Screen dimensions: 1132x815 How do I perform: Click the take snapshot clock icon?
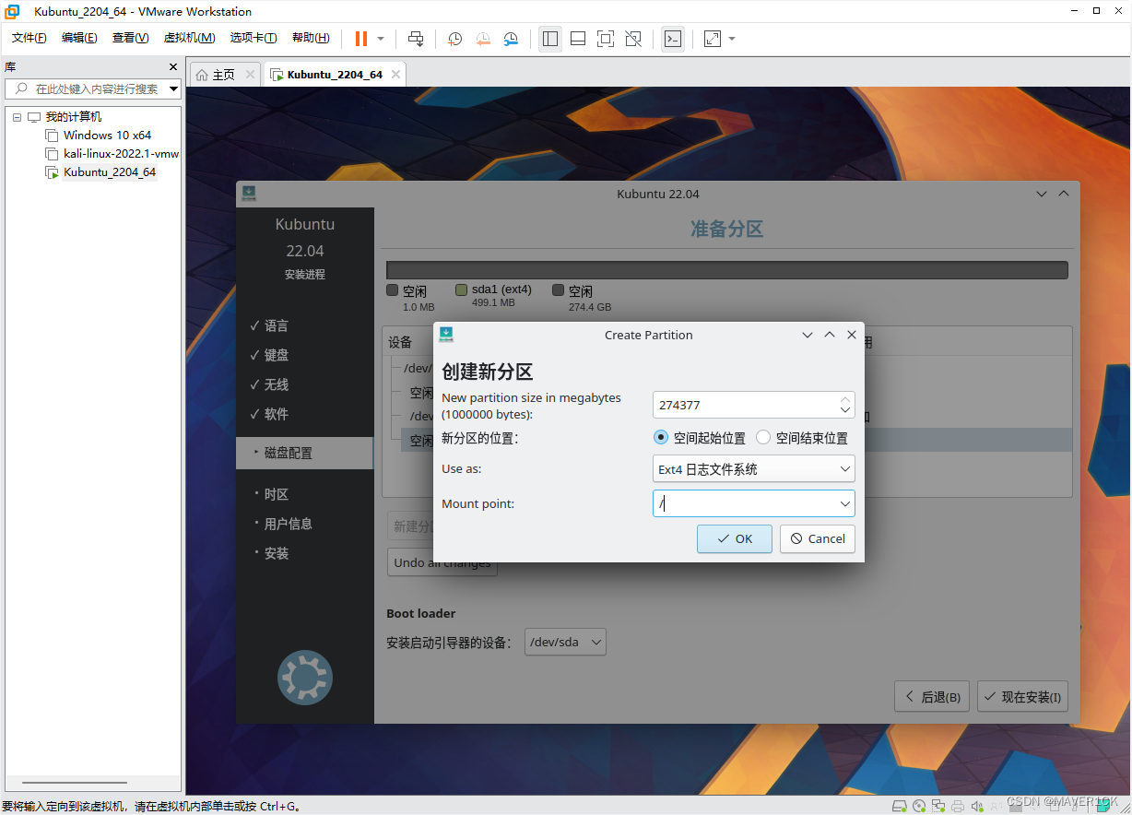[x=454, y=39]
